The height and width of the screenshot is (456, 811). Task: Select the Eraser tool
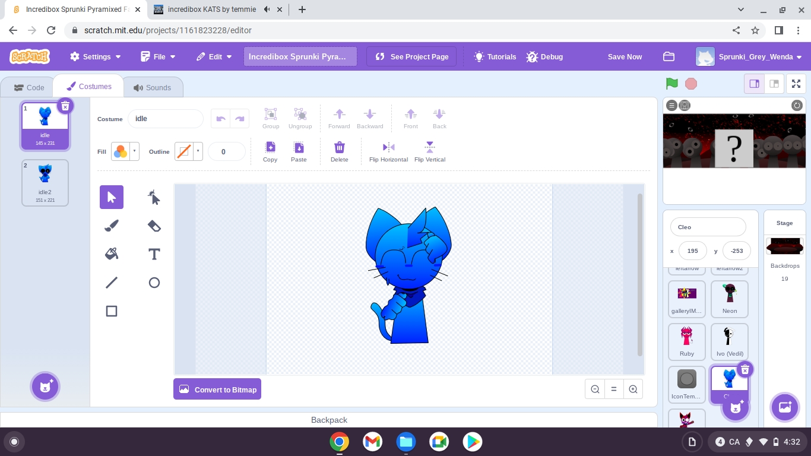pyautogui.click(x=154, y=226)
